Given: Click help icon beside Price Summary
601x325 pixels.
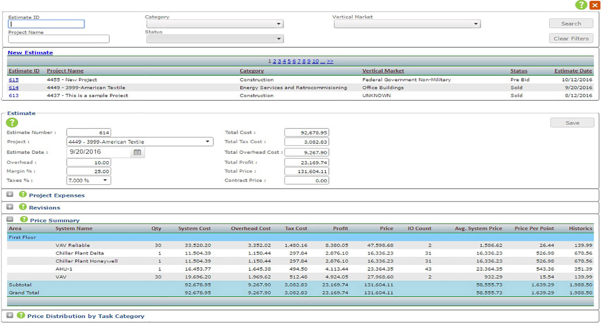Looking at the screenshot, I should (x=24, y=219).
